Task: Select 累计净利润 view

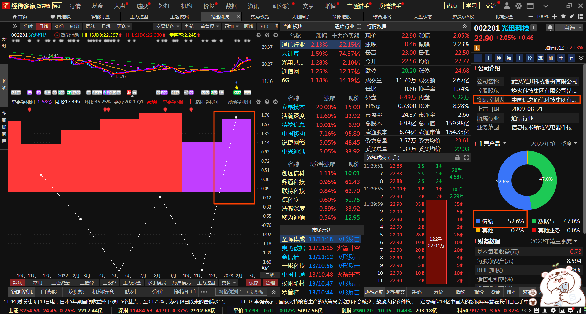Action: tap(207, 102)
